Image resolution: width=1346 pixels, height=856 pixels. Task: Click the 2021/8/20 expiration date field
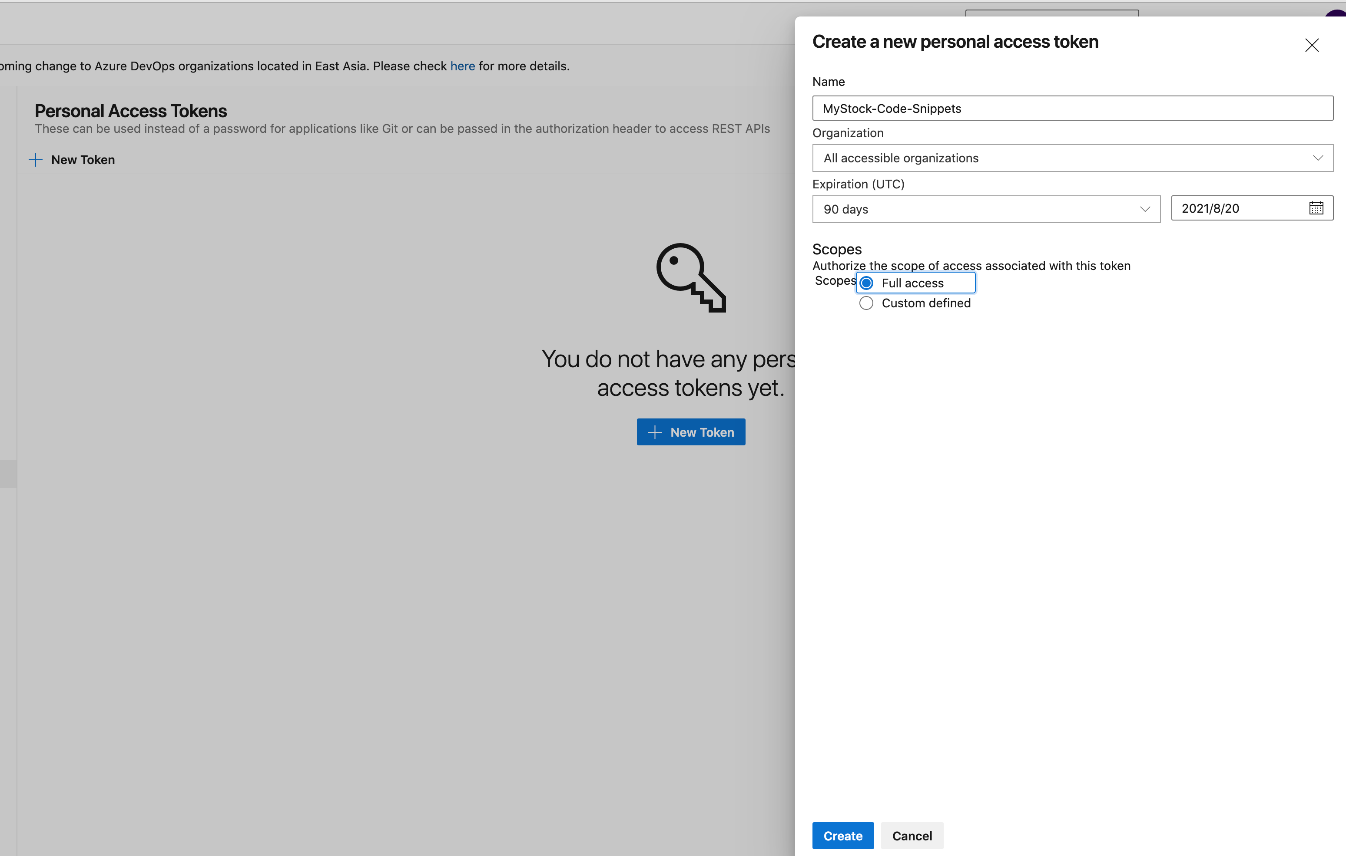(1252, 208)
